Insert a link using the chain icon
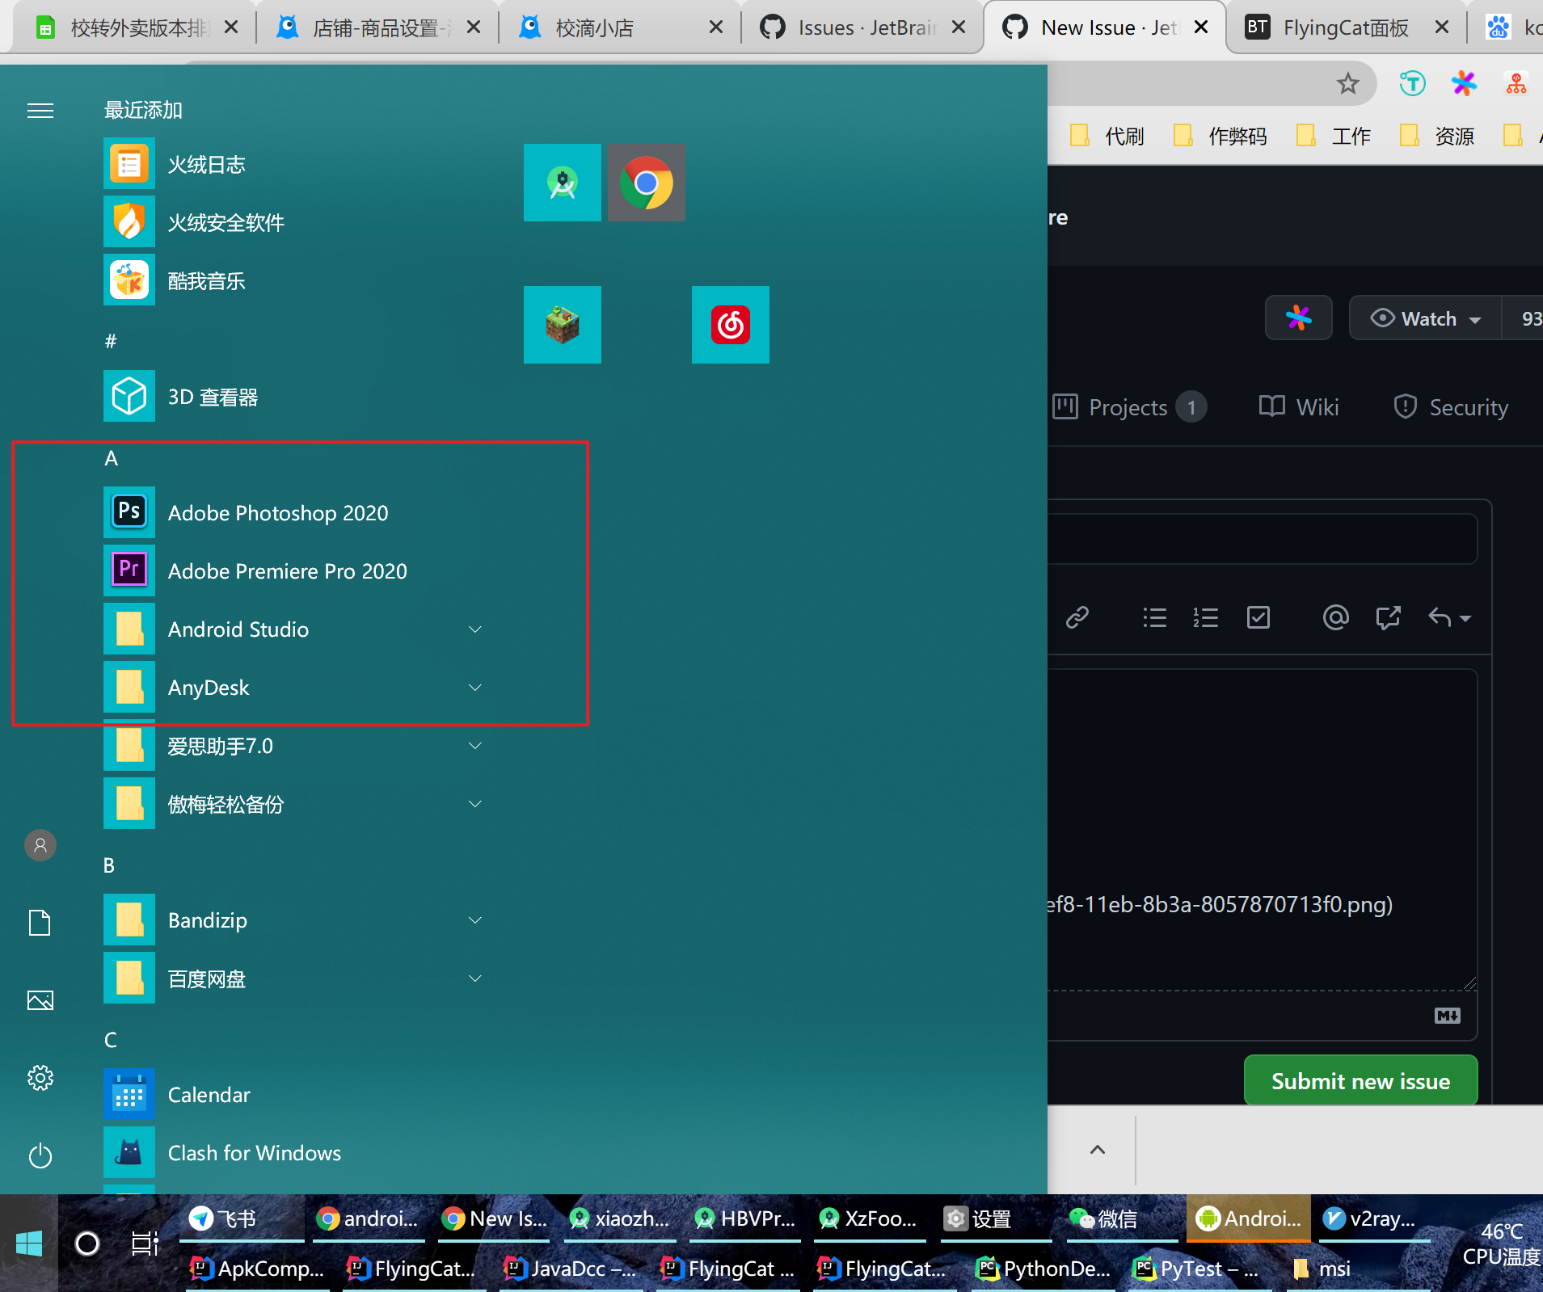1543x1292 pixels. click(x=1078, y=617)
